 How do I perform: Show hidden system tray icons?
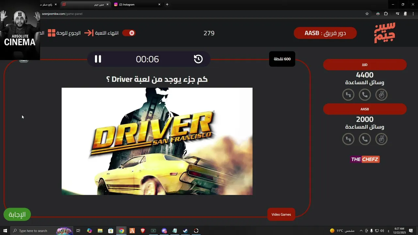[361, 231]
